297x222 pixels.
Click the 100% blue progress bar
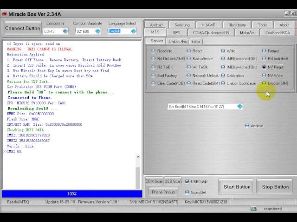click(x=72, y=194)
